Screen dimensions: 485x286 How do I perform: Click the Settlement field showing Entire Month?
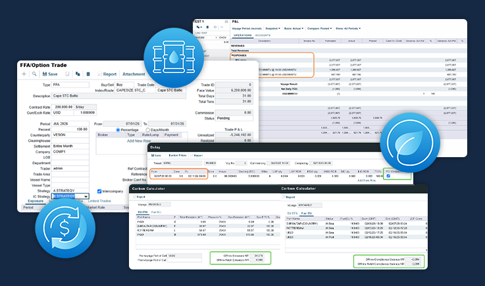(x=70, y=146)
